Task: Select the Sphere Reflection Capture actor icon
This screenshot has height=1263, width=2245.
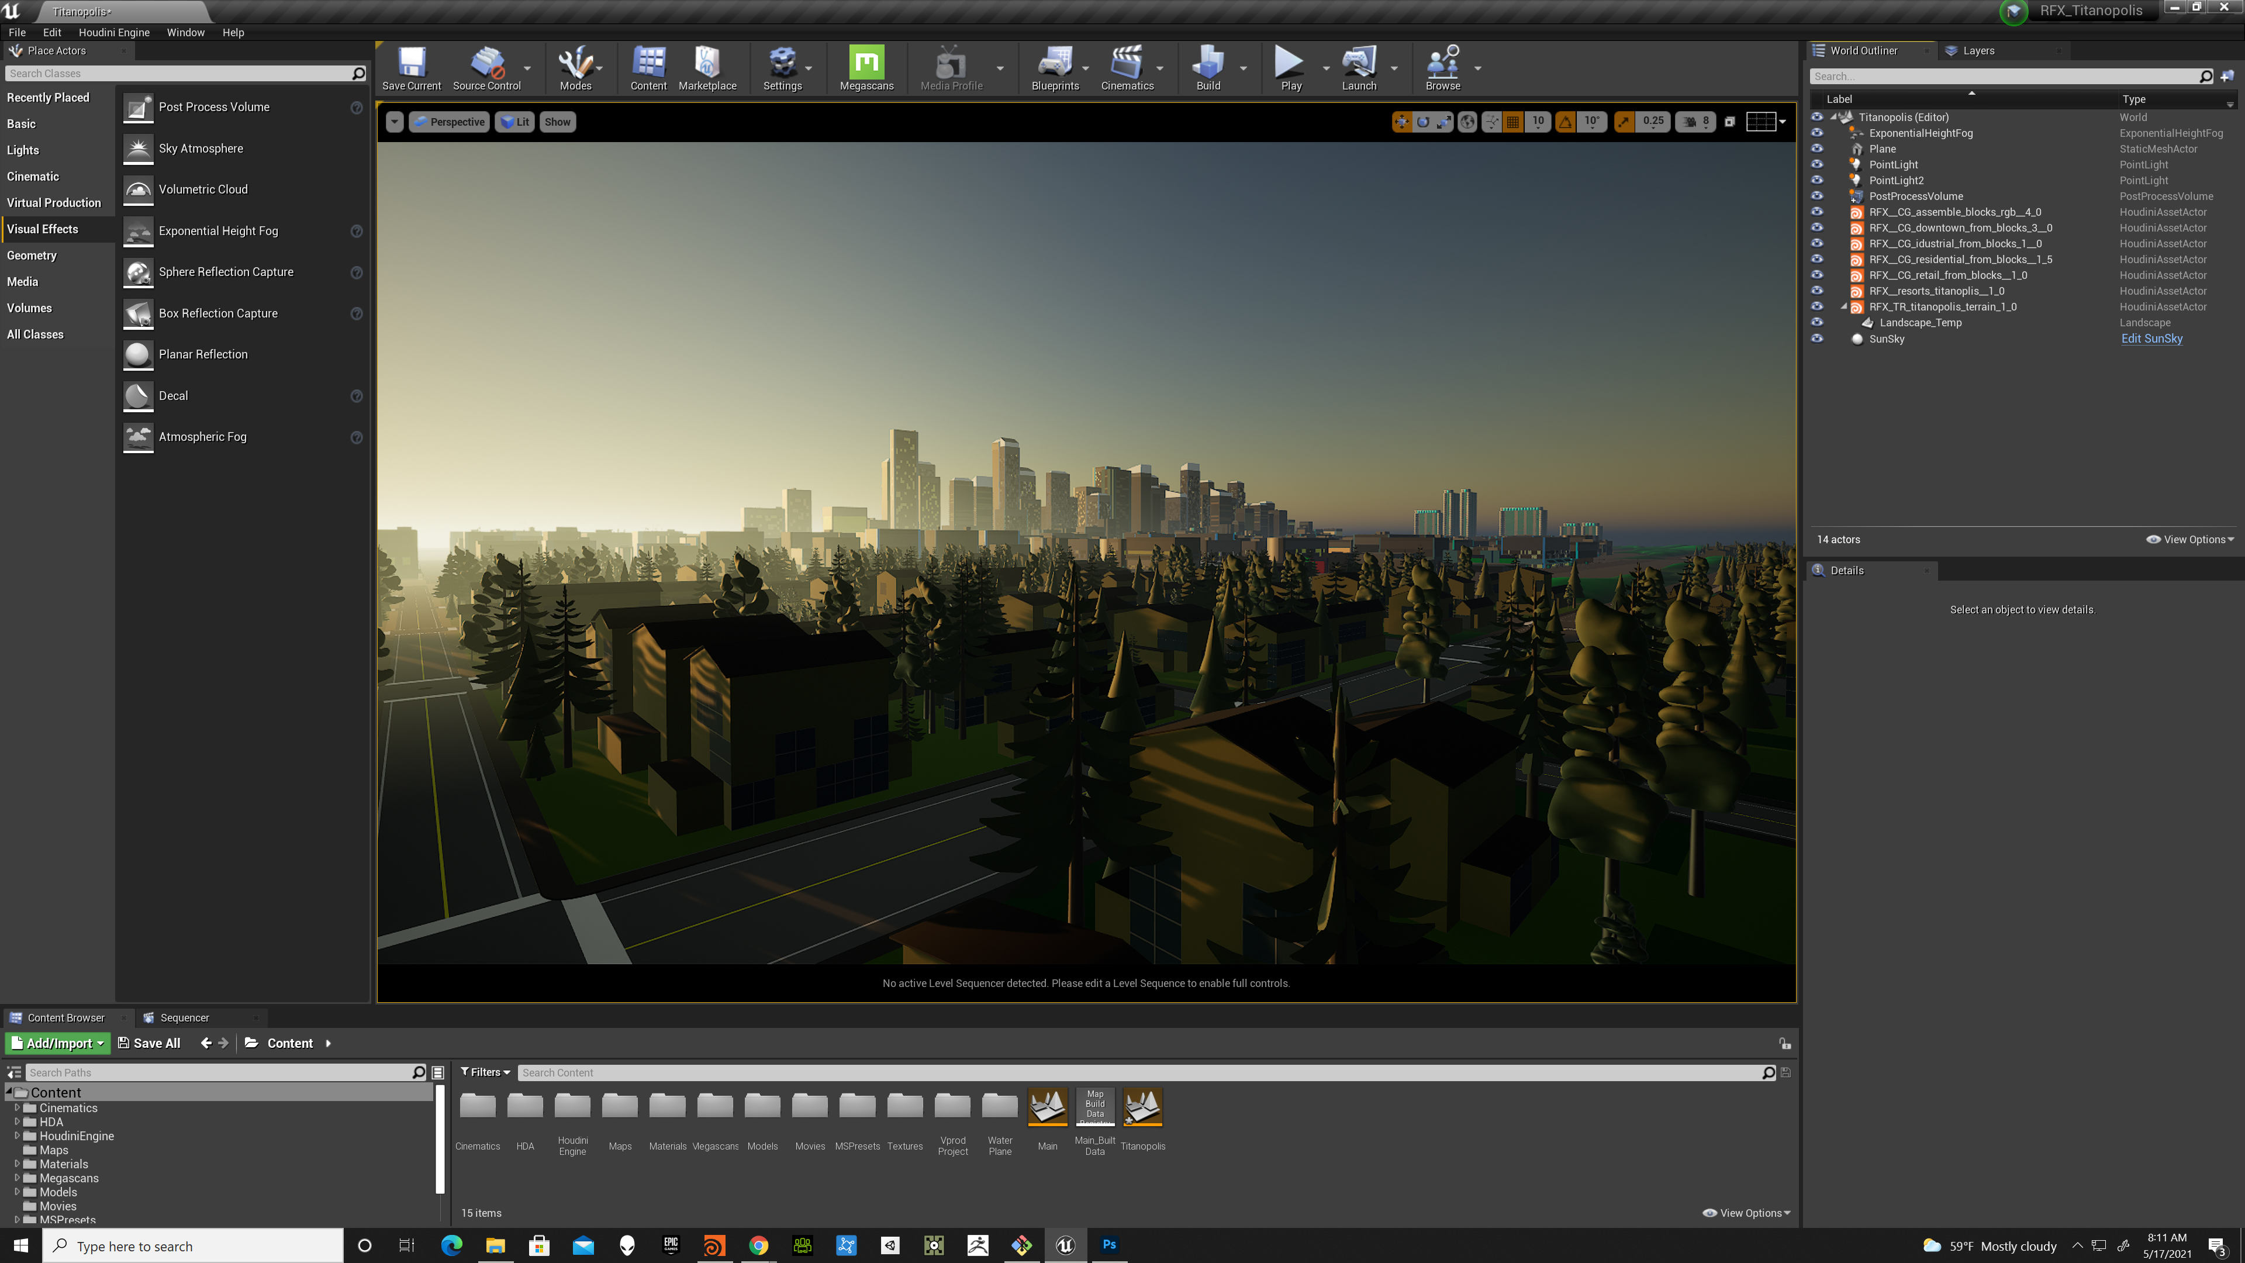Action: coord(138,273)
